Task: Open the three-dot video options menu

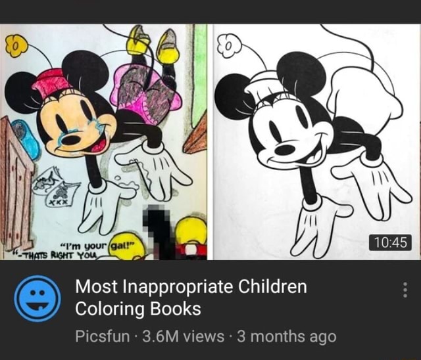Action: tap(405, 289)
